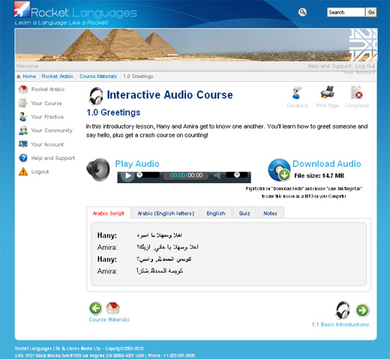This screenshot has width=390, height=359.
Task: Click the Rocket Arabic house sidebar icon
Action: coord(23,89)
